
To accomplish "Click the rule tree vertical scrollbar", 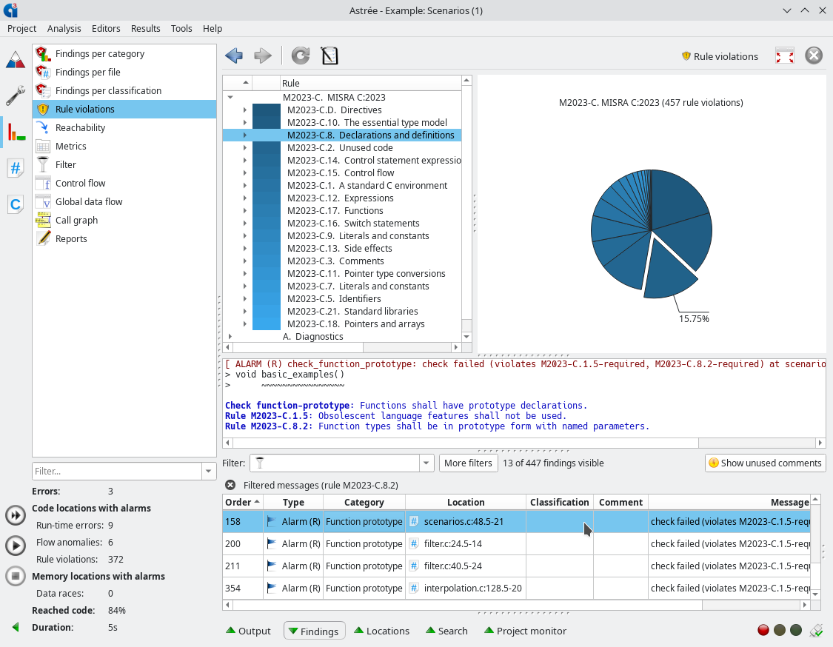I will click(466, 208).
